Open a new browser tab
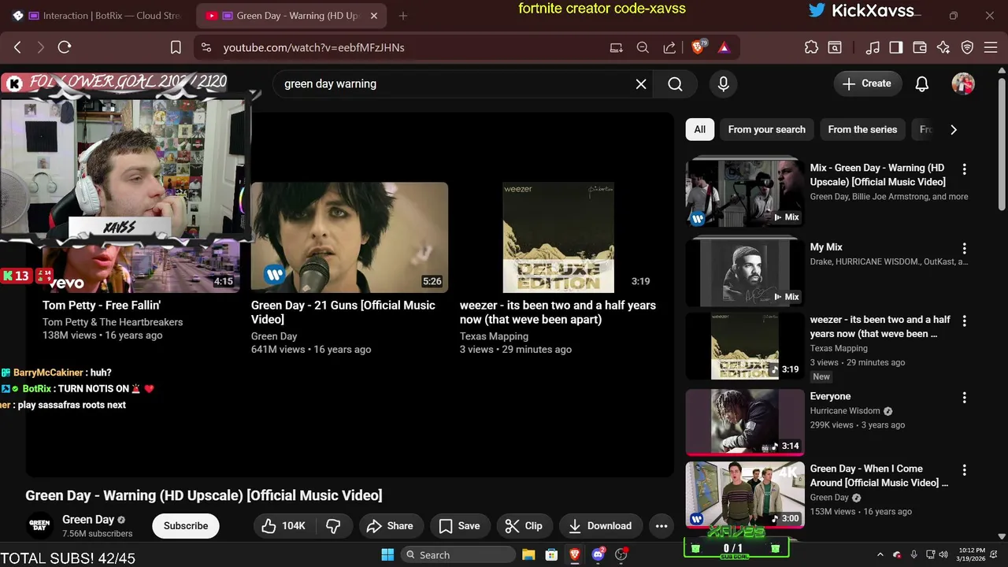1008x567 pixels. coord(403,16)
